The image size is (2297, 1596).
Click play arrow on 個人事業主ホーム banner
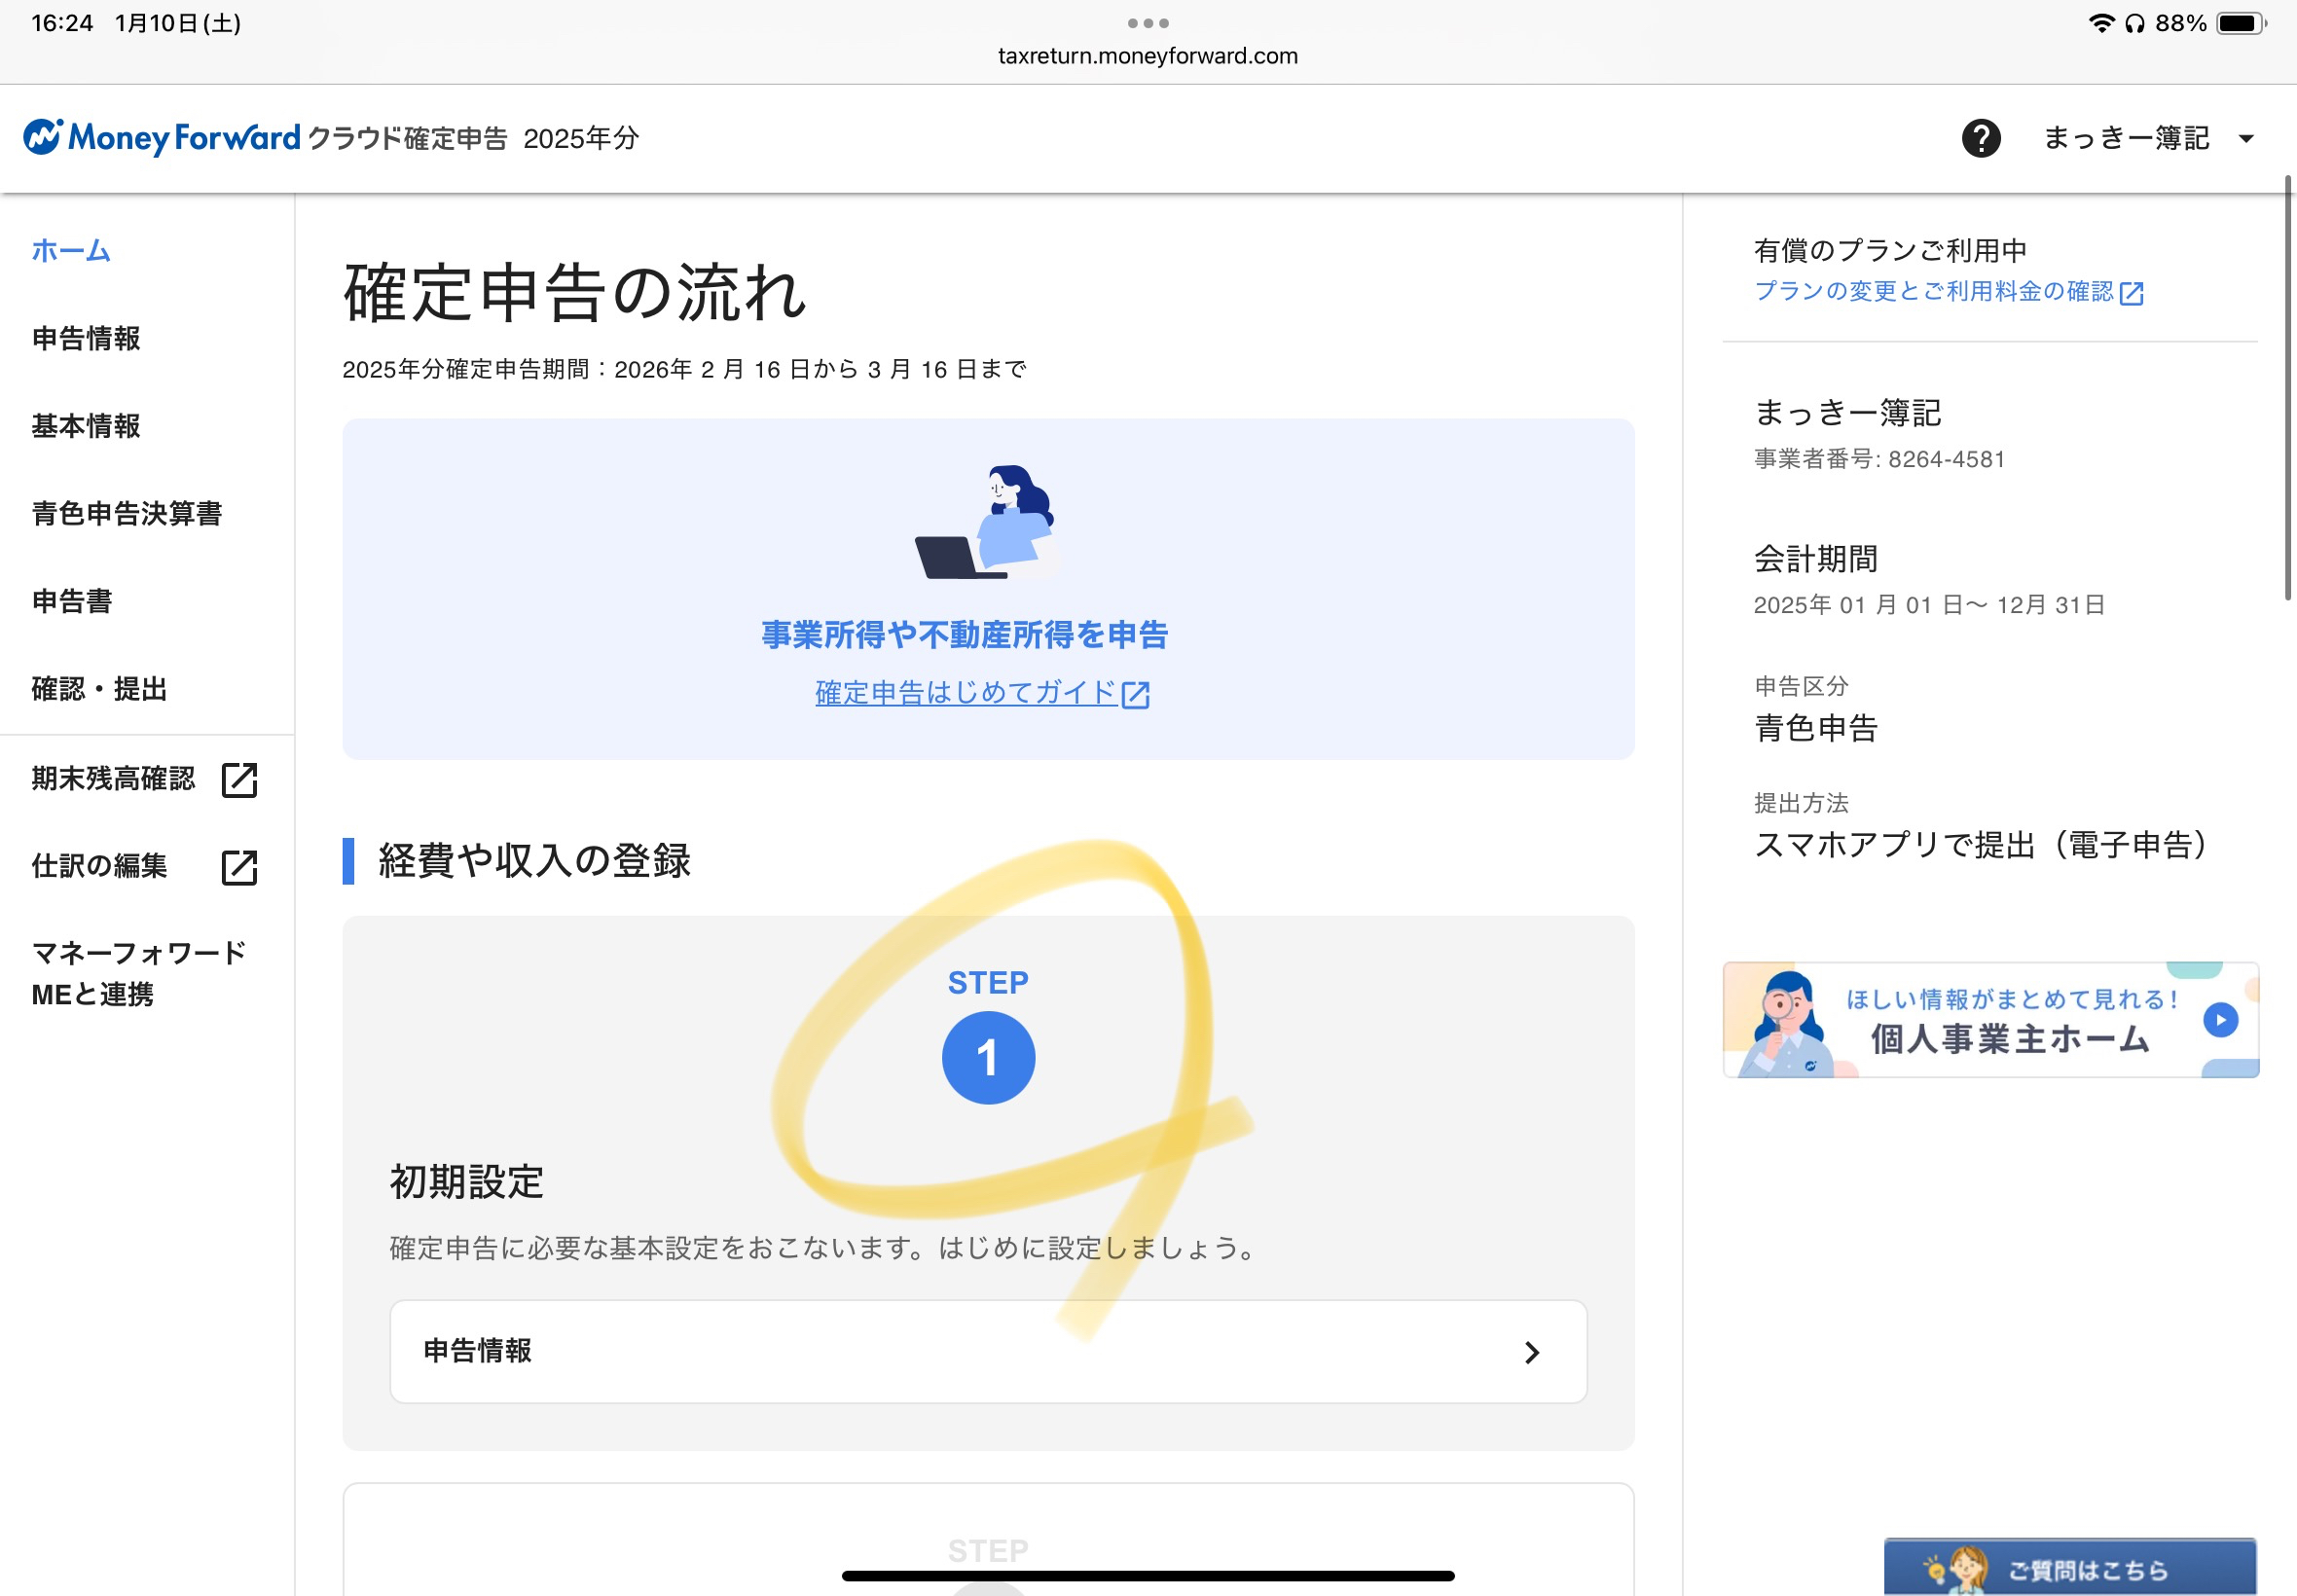[x=2220, y=1020]
